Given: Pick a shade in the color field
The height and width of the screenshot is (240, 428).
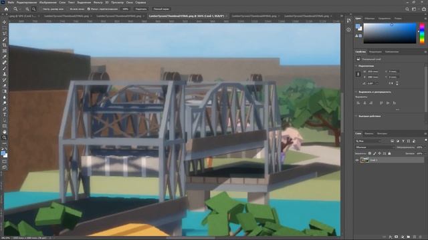Looking at the screenshot, I should tap(390, 33).
